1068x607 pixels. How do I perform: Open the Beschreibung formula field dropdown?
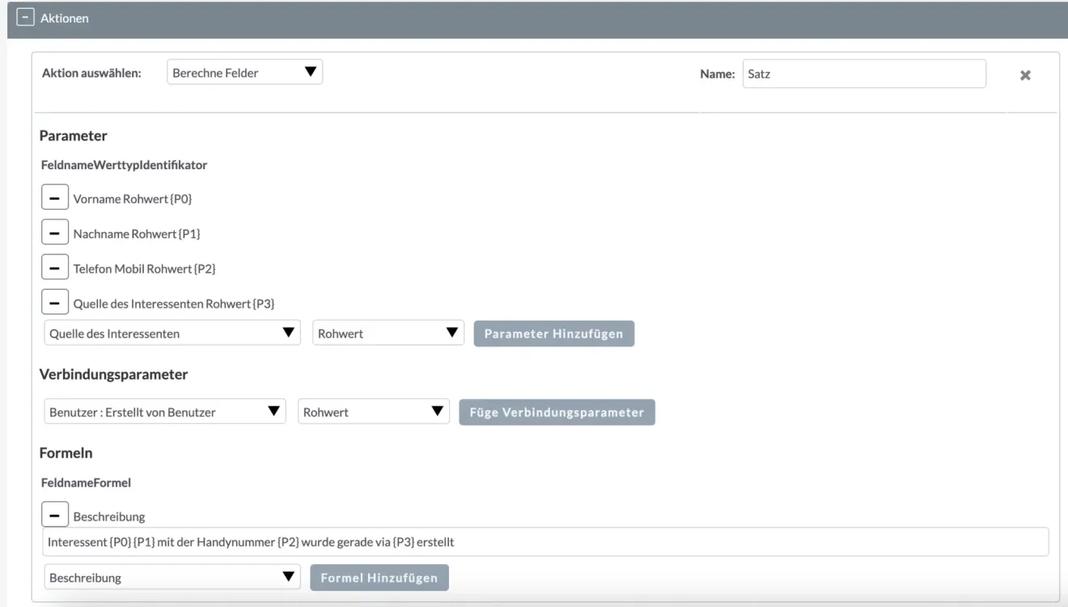click(x=172, y=577)
